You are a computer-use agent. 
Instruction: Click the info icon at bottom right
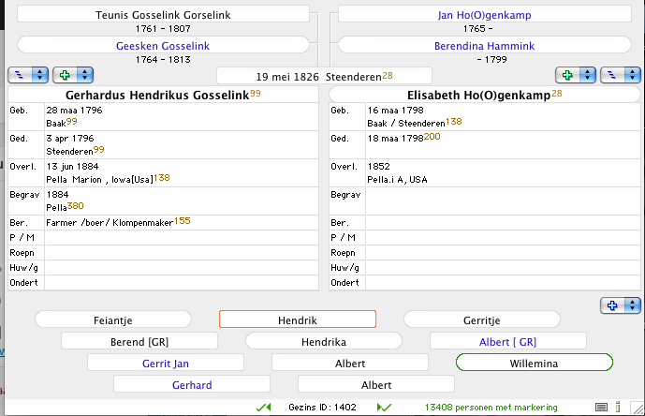619,407
